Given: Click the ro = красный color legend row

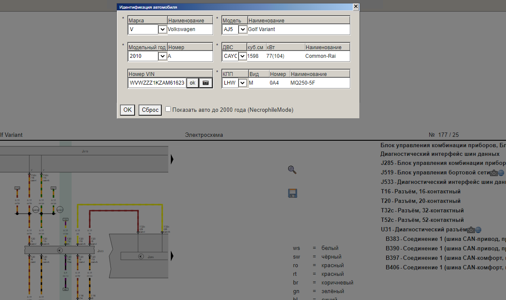Looking at the screenshot, I should coord(318,265).
